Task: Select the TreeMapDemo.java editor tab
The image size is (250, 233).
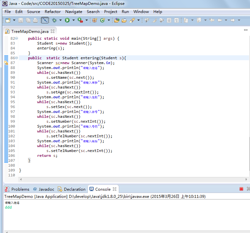Action: coord(30,32)
